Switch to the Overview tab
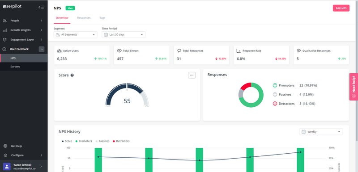The image size is (358, 172). [x=62, y=18]
